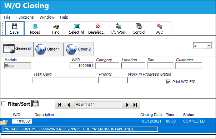Click the Row 1 of 1 indicator box

click(98, 105)
